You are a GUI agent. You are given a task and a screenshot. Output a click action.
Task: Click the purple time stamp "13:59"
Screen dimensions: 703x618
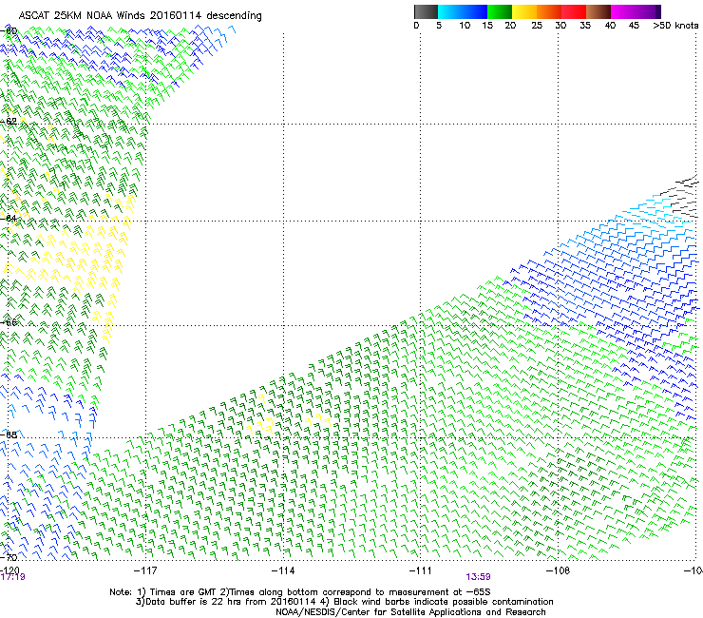click(x=479, y=577)
